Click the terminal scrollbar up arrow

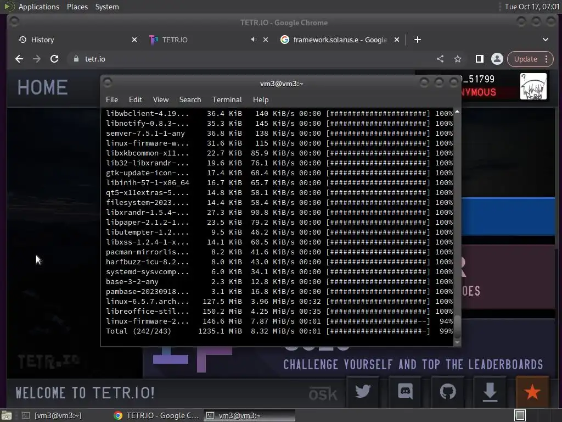coord(457,112)
